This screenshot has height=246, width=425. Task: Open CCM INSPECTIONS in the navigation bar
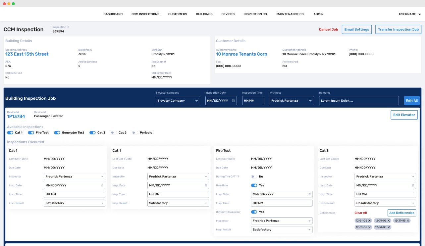145,14
